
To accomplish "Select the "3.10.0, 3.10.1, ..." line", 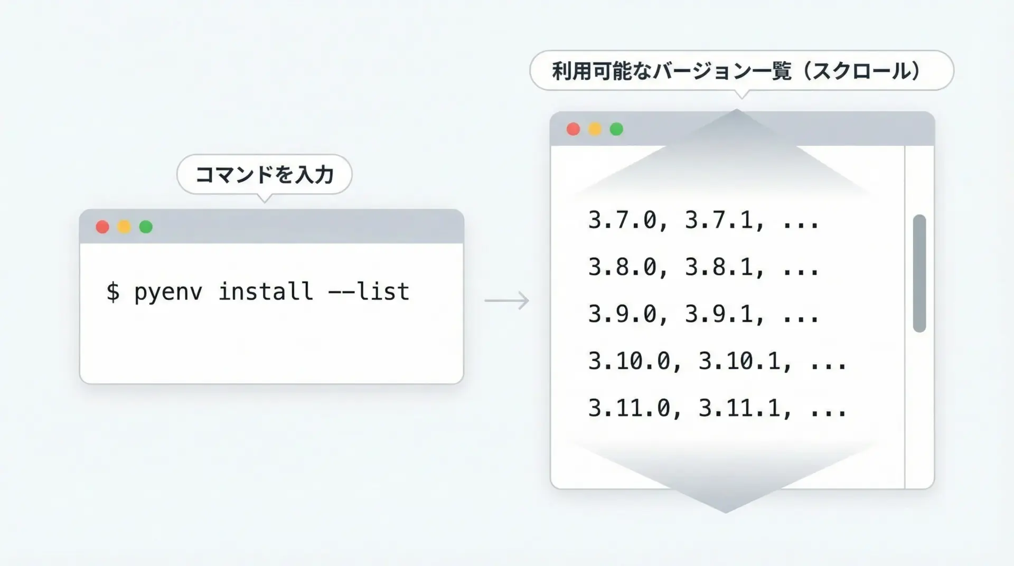I will [717, 362].
